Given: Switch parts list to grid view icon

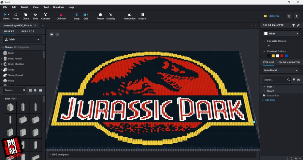Looking at the screenshot, I should (x=41, y=90).
